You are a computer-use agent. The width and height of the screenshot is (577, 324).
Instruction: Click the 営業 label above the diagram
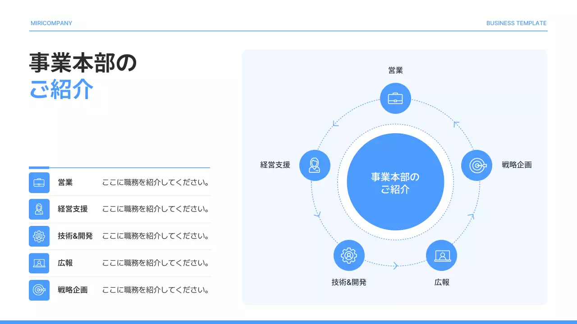point(395,70)
